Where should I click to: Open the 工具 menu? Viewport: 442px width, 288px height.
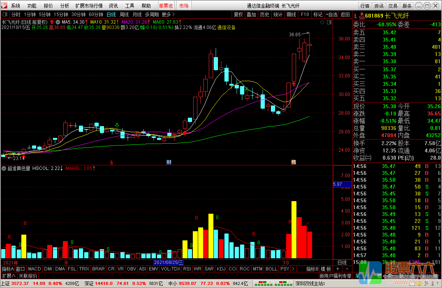(130, 6)
